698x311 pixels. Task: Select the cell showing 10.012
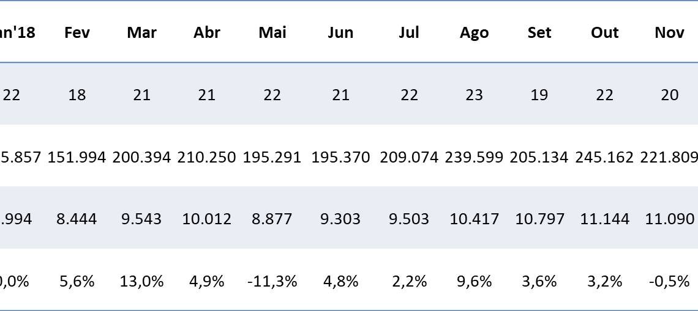[207, 219]
